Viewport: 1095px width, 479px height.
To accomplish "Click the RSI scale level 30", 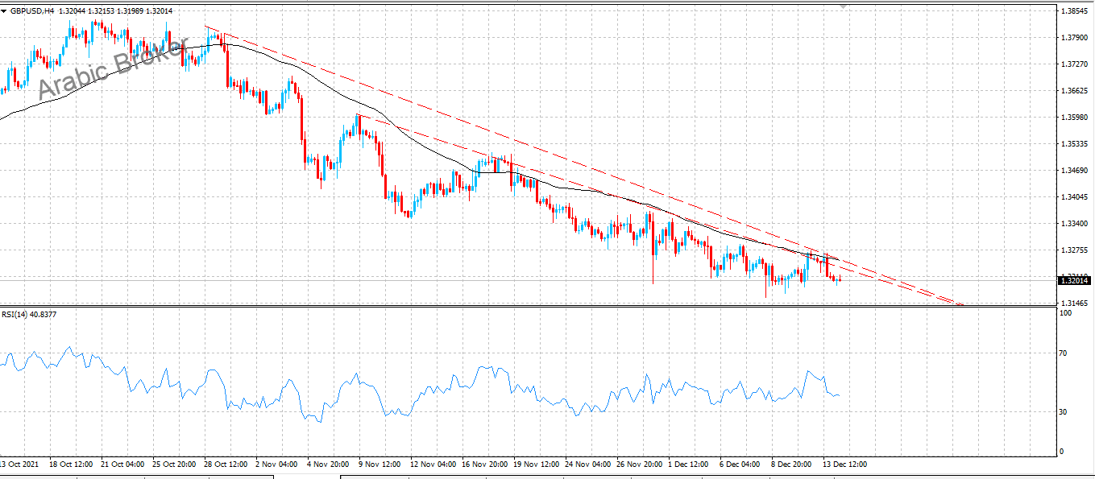I will point(1065,412).
